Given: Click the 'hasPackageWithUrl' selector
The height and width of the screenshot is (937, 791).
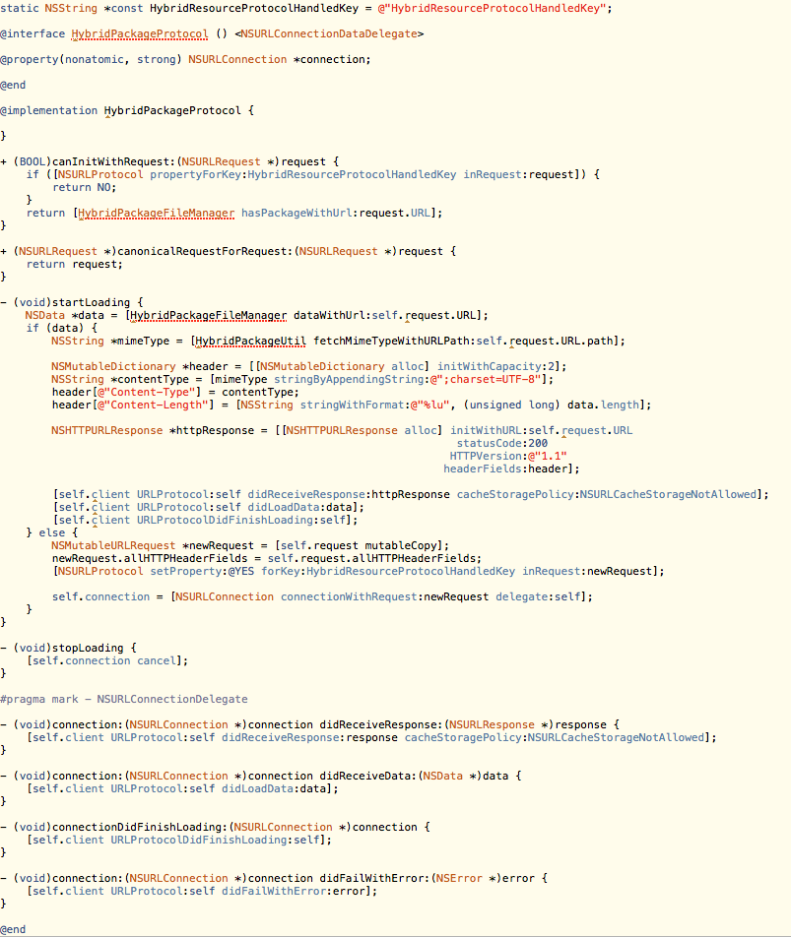Looking at the screenshot, I should pyautogui.click(x=297, y=214).
